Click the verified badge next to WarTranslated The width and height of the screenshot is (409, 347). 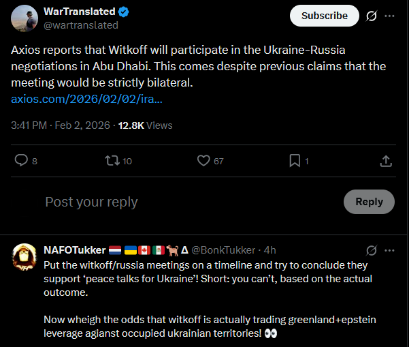(123, 12)
